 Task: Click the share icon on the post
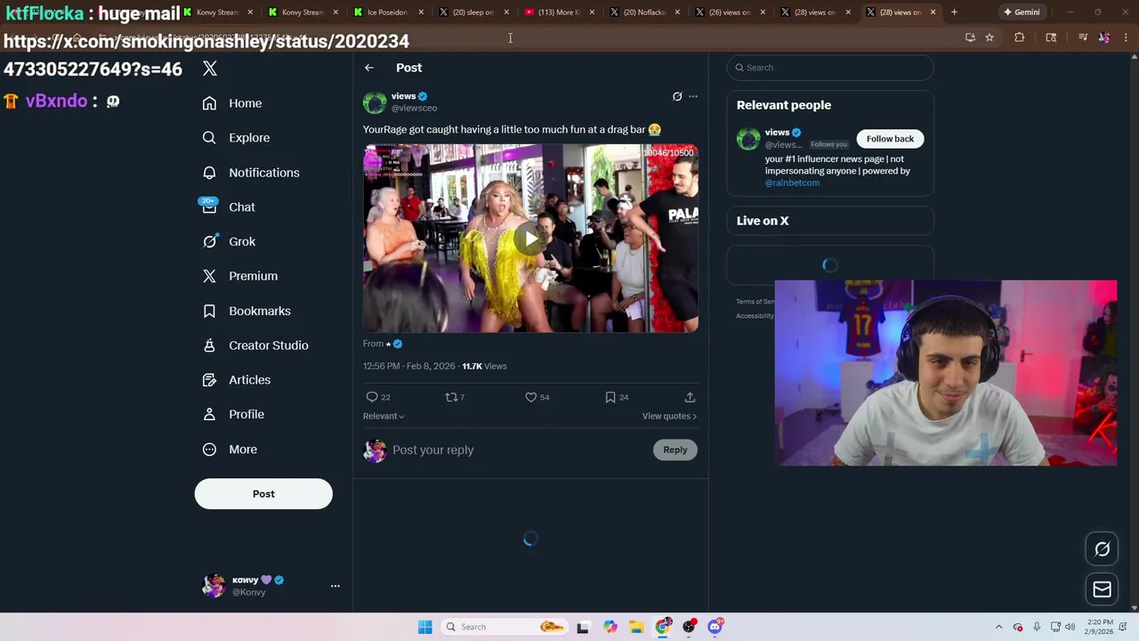(690, 397)
